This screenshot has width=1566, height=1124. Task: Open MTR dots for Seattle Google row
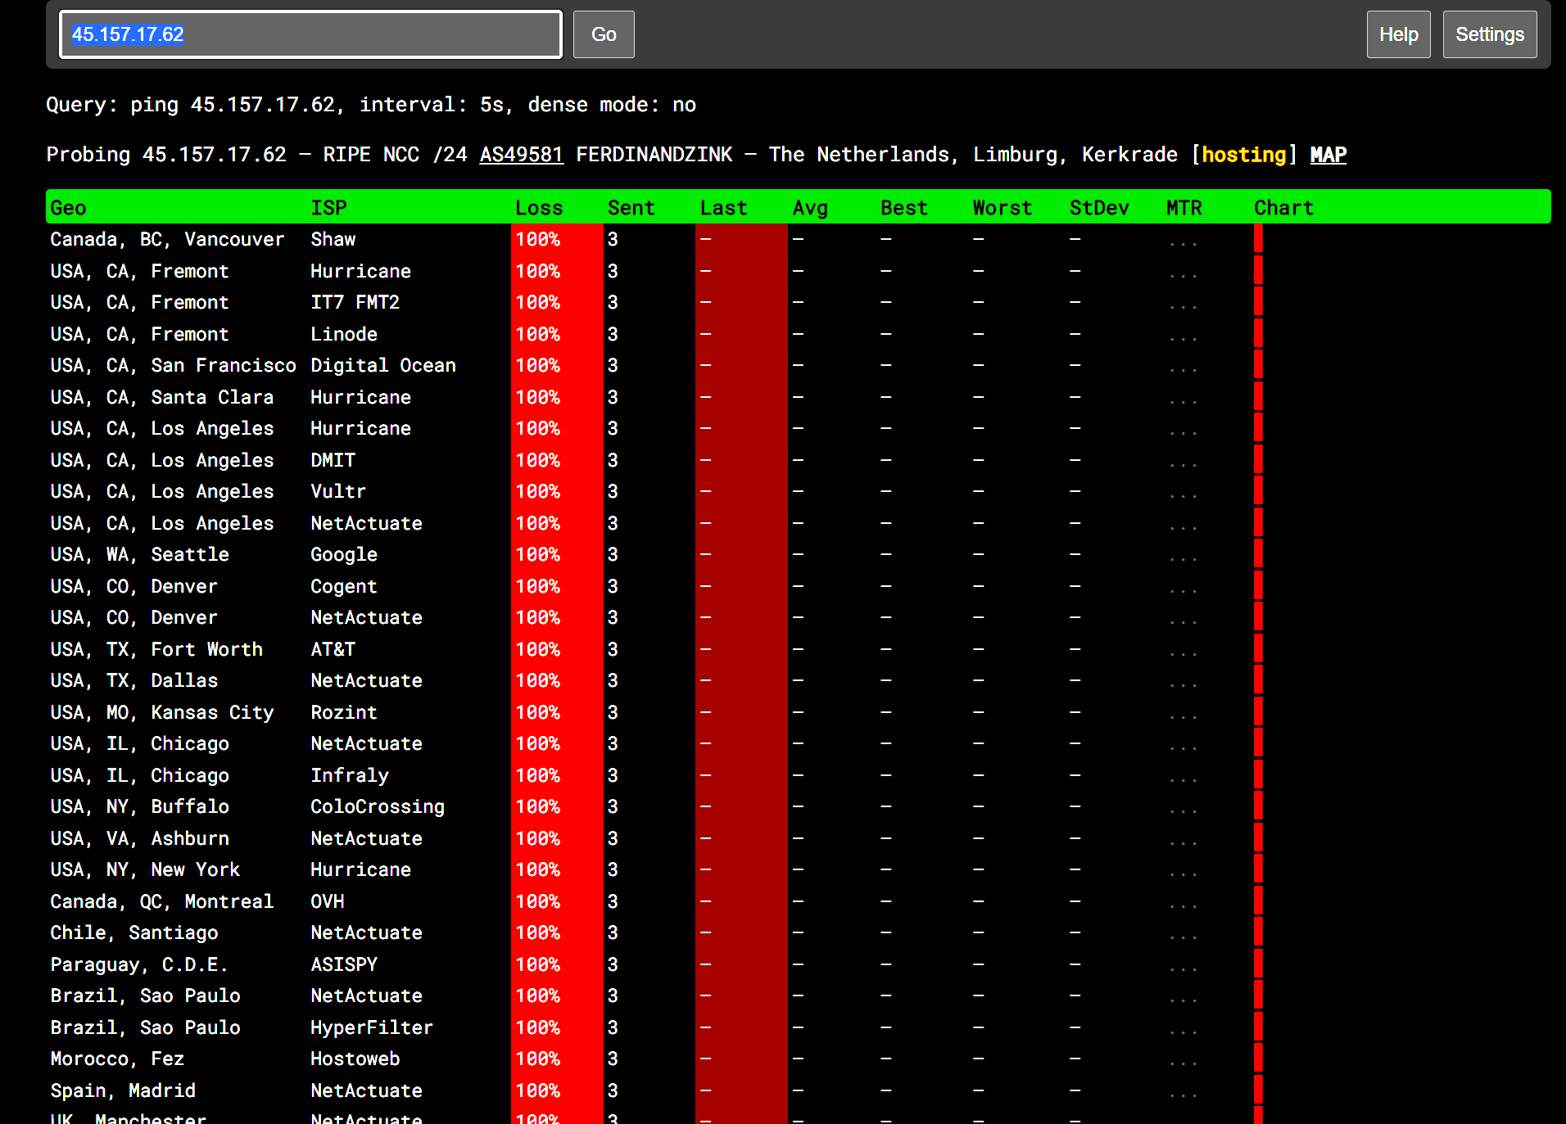1183,558
